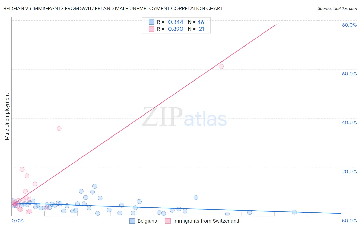Screen dimensions: 360x228
Task: Select the Belgians legend label
Action: tap(147, 221)
